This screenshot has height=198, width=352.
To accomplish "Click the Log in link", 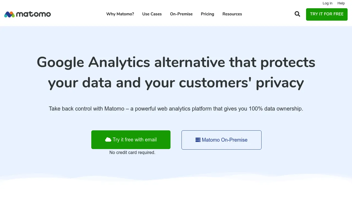I will (327, 3).
